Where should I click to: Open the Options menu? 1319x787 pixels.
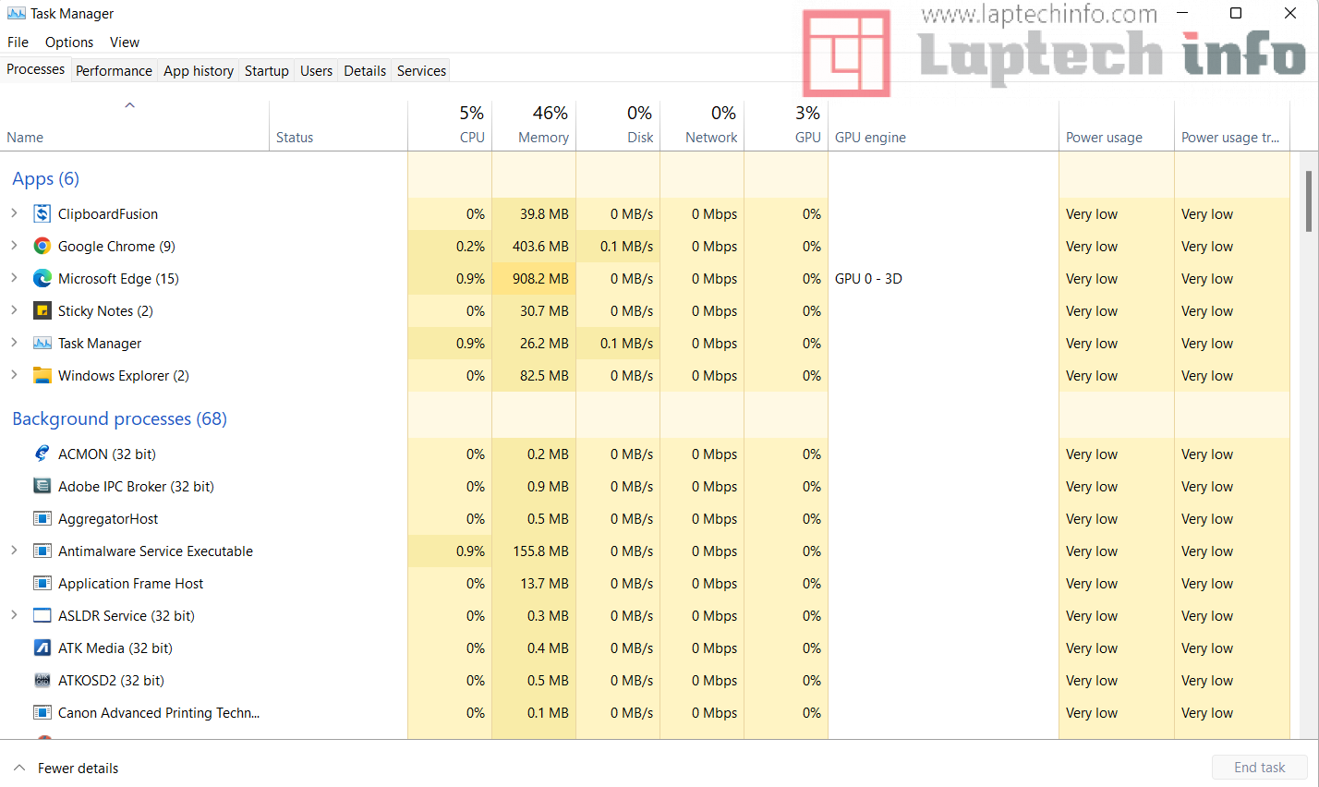pos(69,42)
